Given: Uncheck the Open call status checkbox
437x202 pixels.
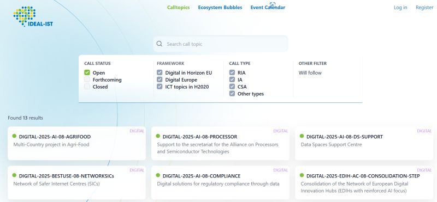Looking at the screenshot, I should [87, 72].
